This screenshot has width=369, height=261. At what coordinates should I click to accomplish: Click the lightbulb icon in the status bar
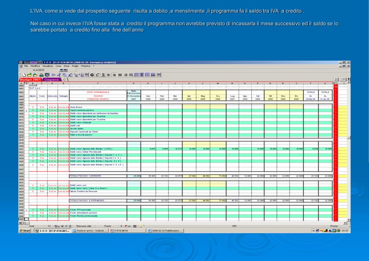click(141, 226)
